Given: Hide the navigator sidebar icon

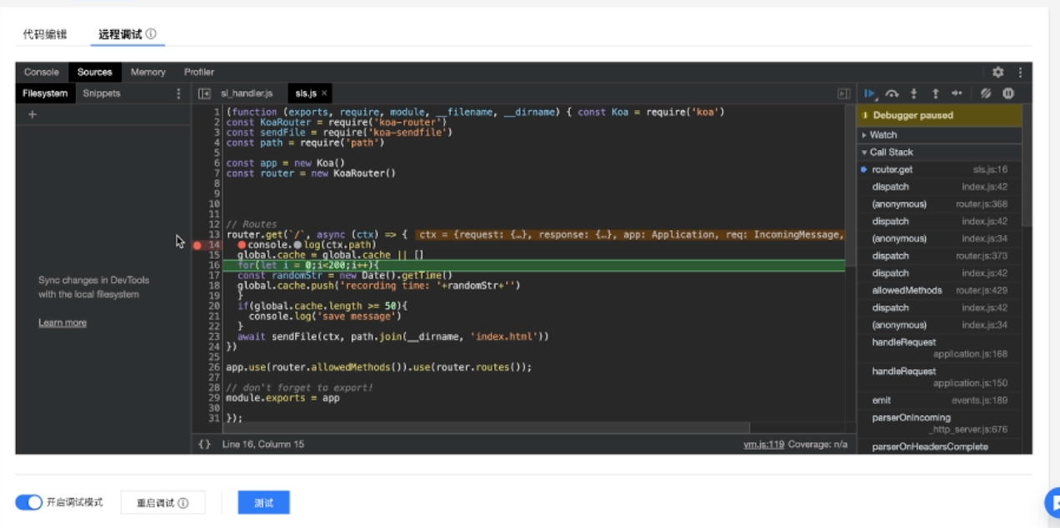Looking at the screenshot, I should [204, 94].
